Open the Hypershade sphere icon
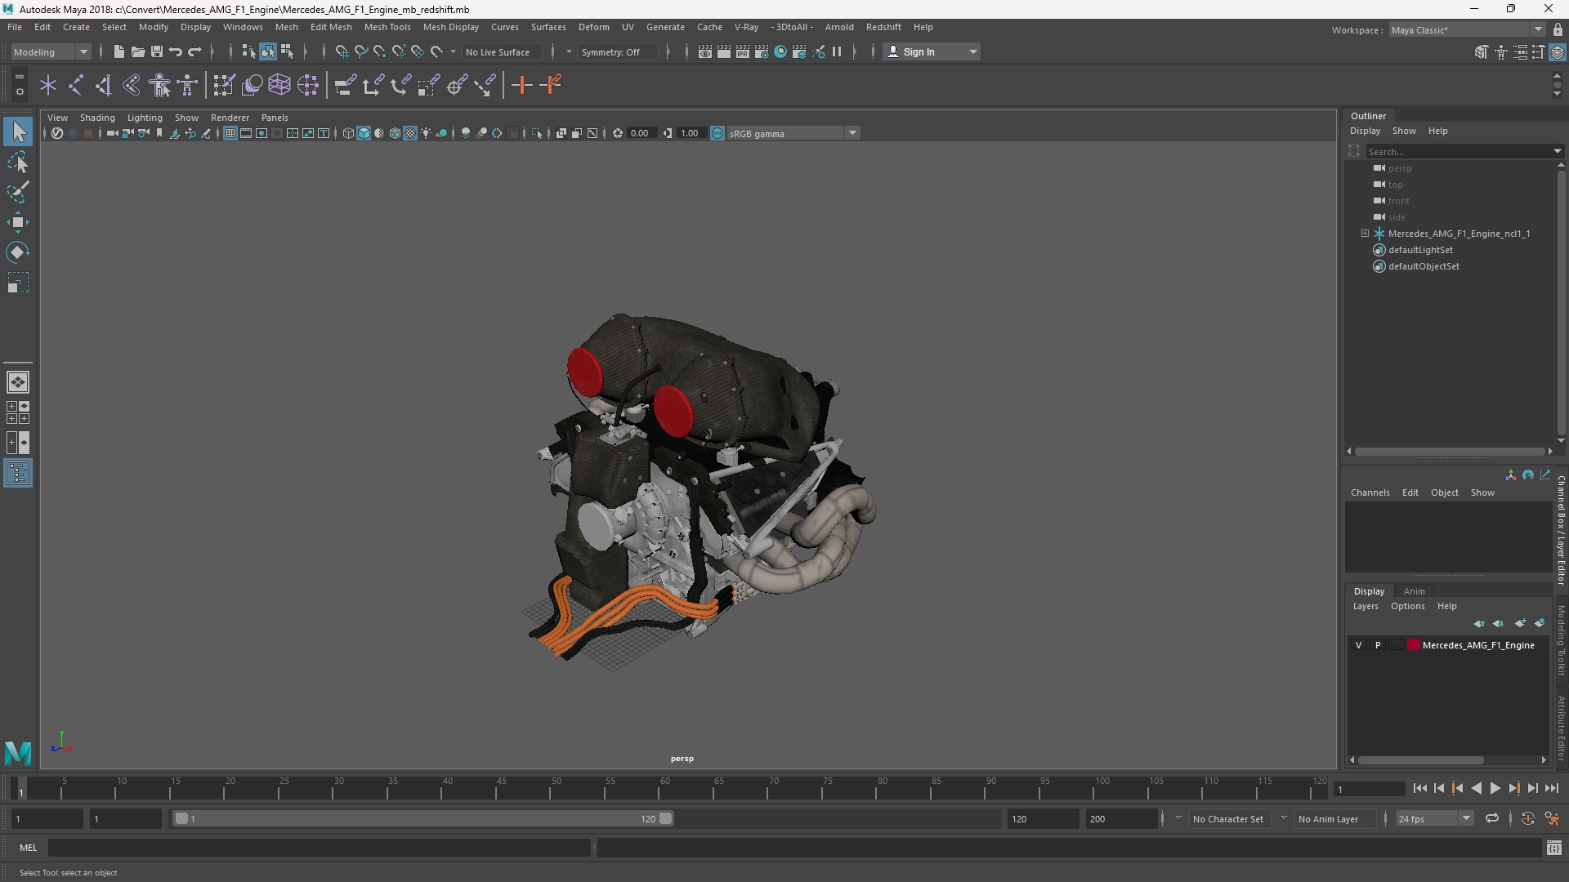 (x=780, y=51)
